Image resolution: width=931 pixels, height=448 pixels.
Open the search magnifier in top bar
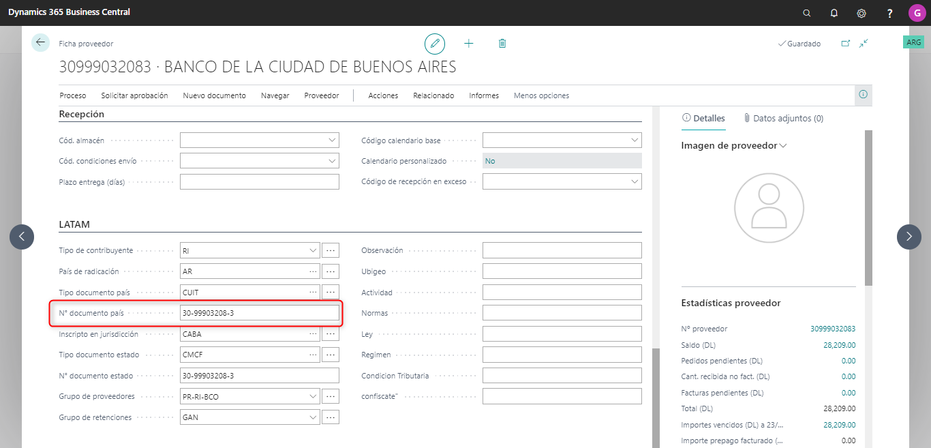coord(807,13)
